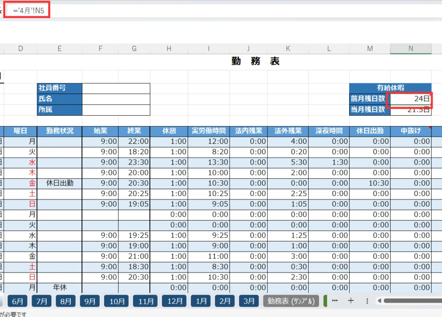Select the 勤務表 (サンプル) sheet tab

point(291,301)
